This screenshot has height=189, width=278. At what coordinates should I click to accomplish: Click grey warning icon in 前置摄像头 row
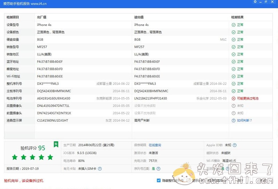[x=234, y=113]
